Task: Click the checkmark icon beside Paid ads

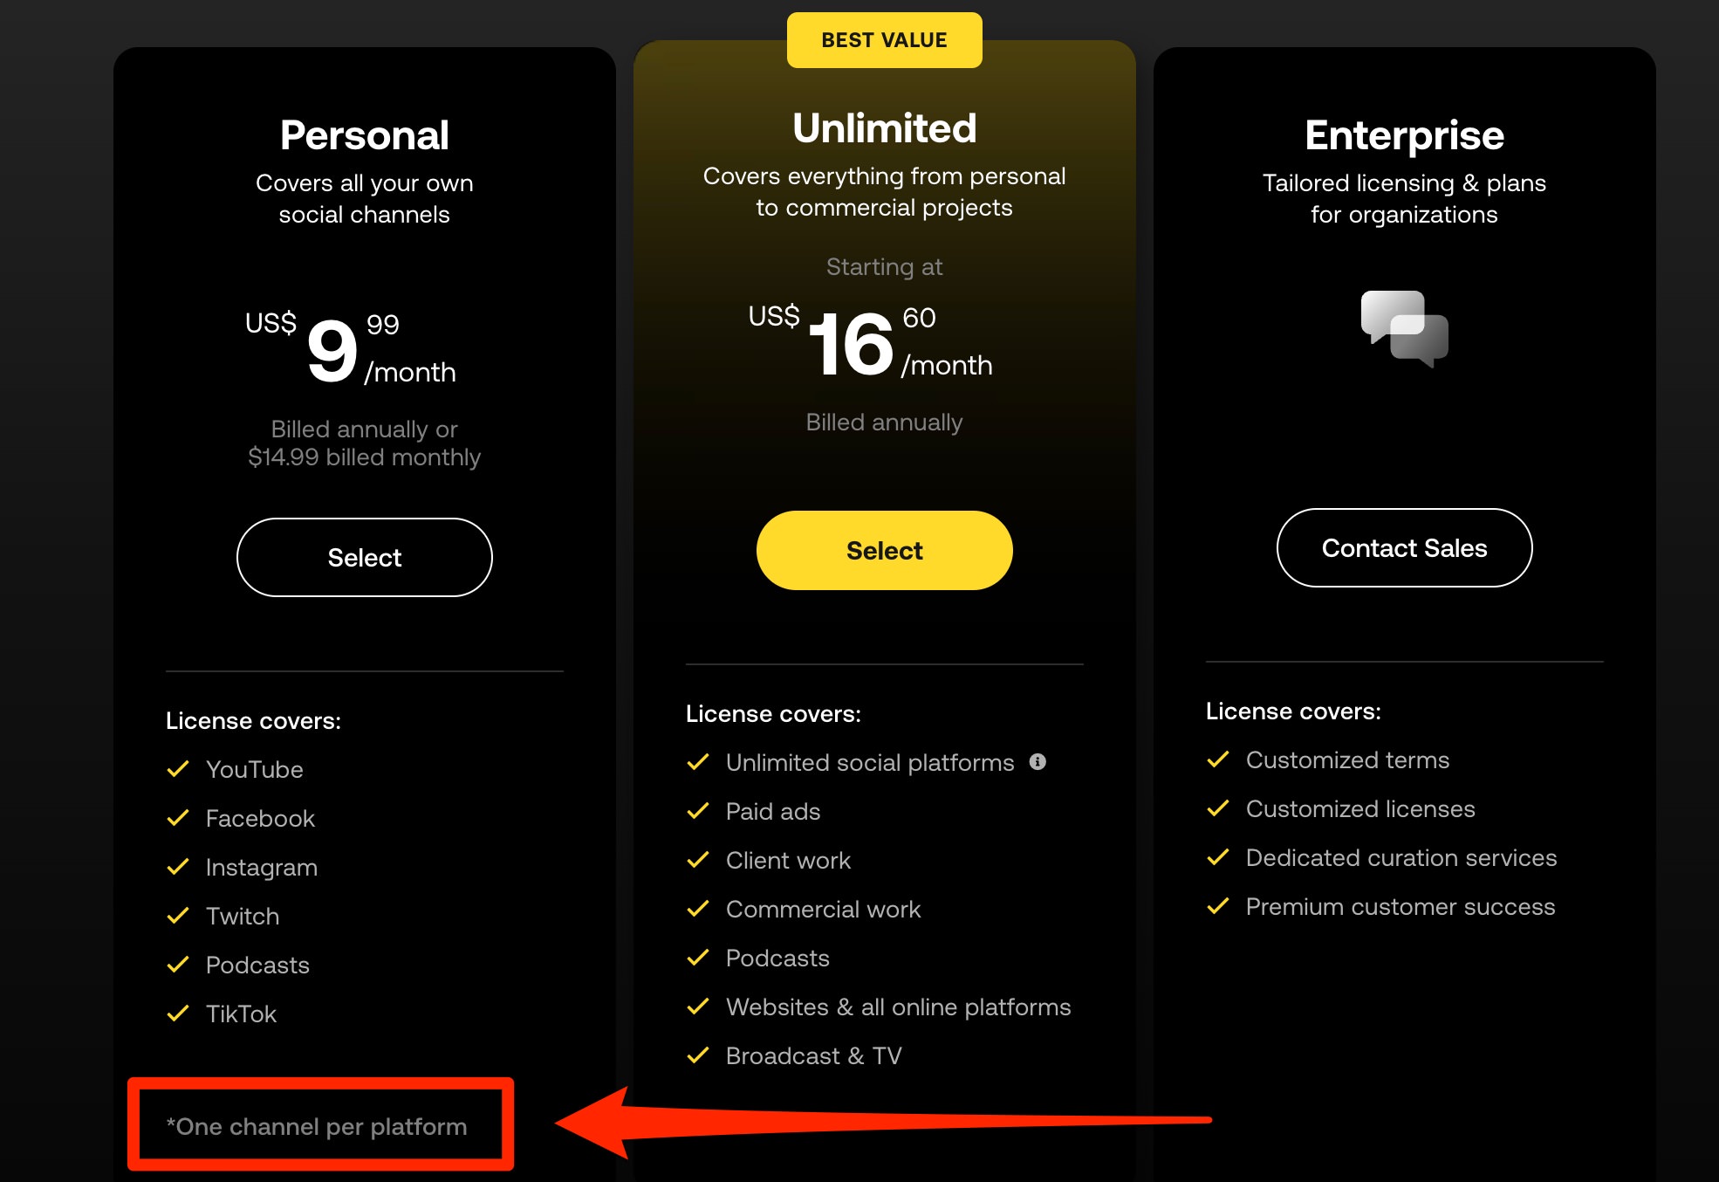Action: [x=698, y=811]
